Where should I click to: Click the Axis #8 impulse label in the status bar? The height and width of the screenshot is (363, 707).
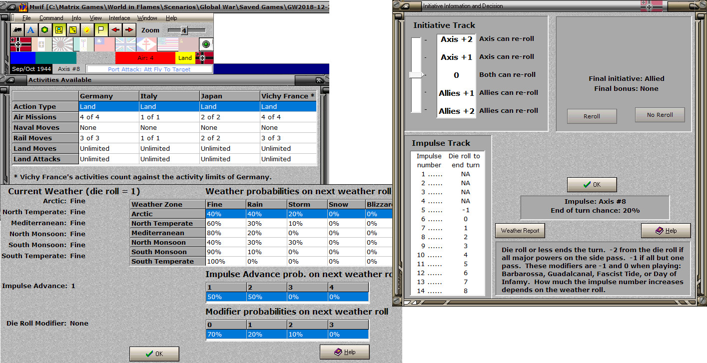69,69
